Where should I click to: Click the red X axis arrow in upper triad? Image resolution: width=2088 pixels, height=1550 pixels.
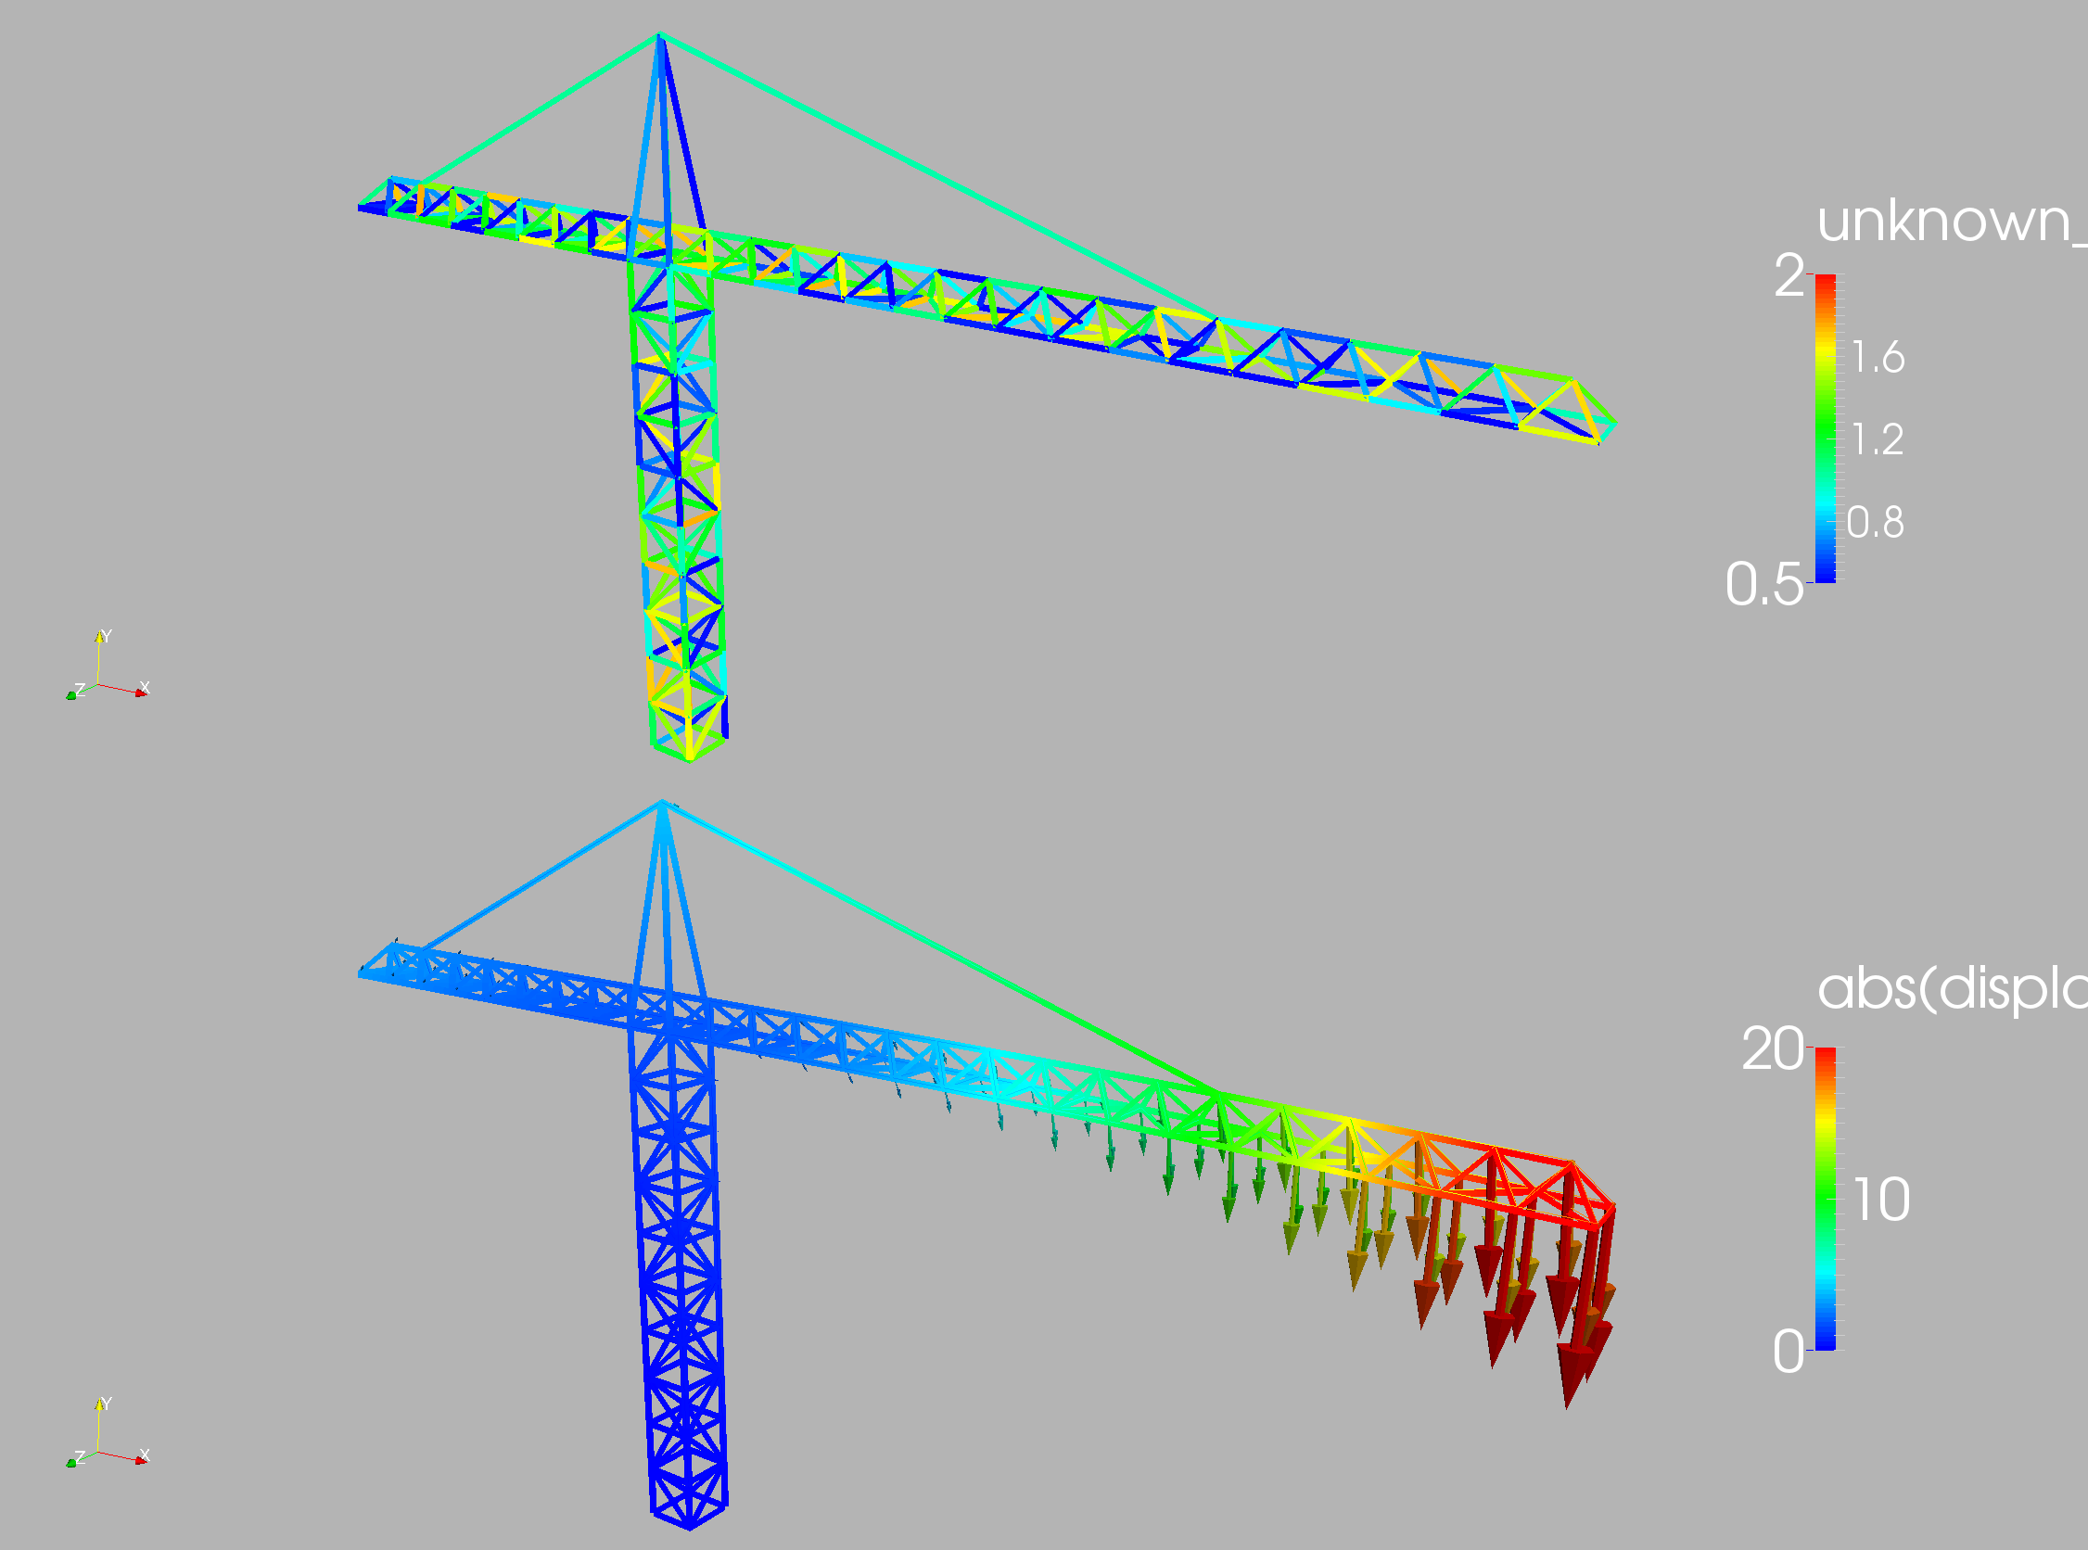pos(141,692)
